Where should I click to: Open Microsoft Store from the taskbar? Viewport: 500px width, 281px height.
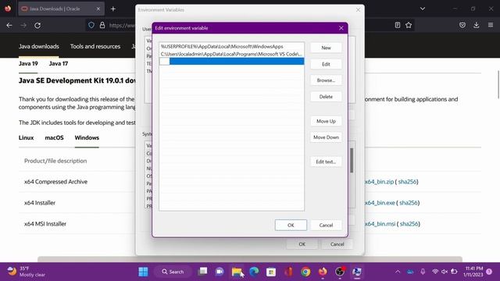(271, 272)
